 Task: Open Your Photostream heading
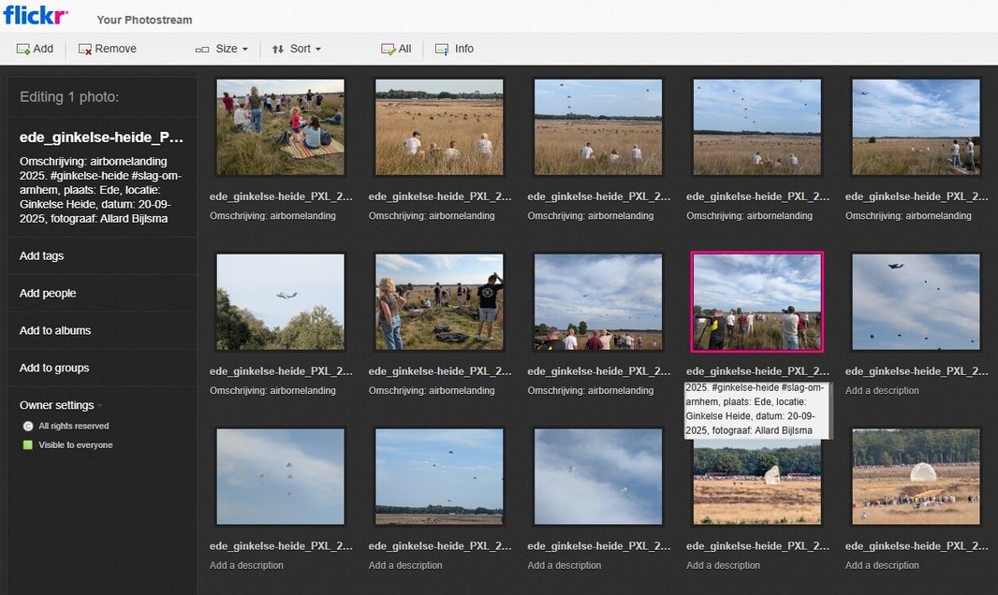point(144,20)
